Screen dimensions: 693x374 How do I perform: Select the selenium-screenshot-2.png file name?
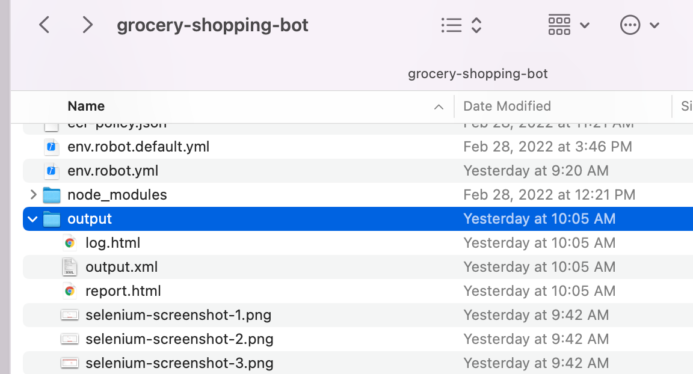[x=179, y=339]
